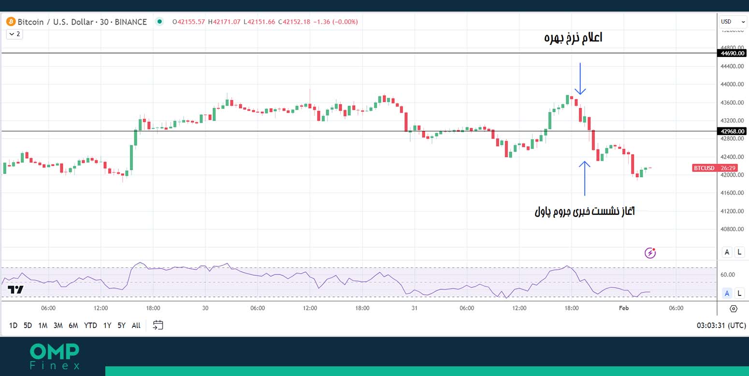Click the open value O42155.57
This screenshot has height=376, width=749.
189,22
